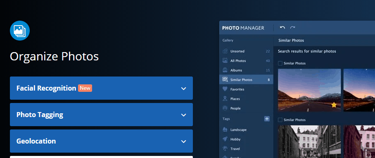The width and height of the screenshot is (375, 158).
Task: Click the plus icon to add tag
Action: (x=267, y=119)
